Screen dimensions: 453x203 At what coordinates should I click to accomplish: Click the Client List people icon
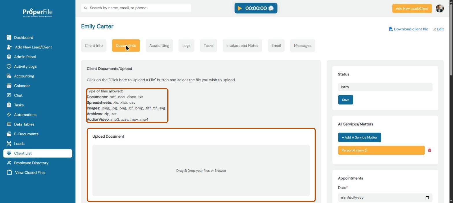(9, 153)
